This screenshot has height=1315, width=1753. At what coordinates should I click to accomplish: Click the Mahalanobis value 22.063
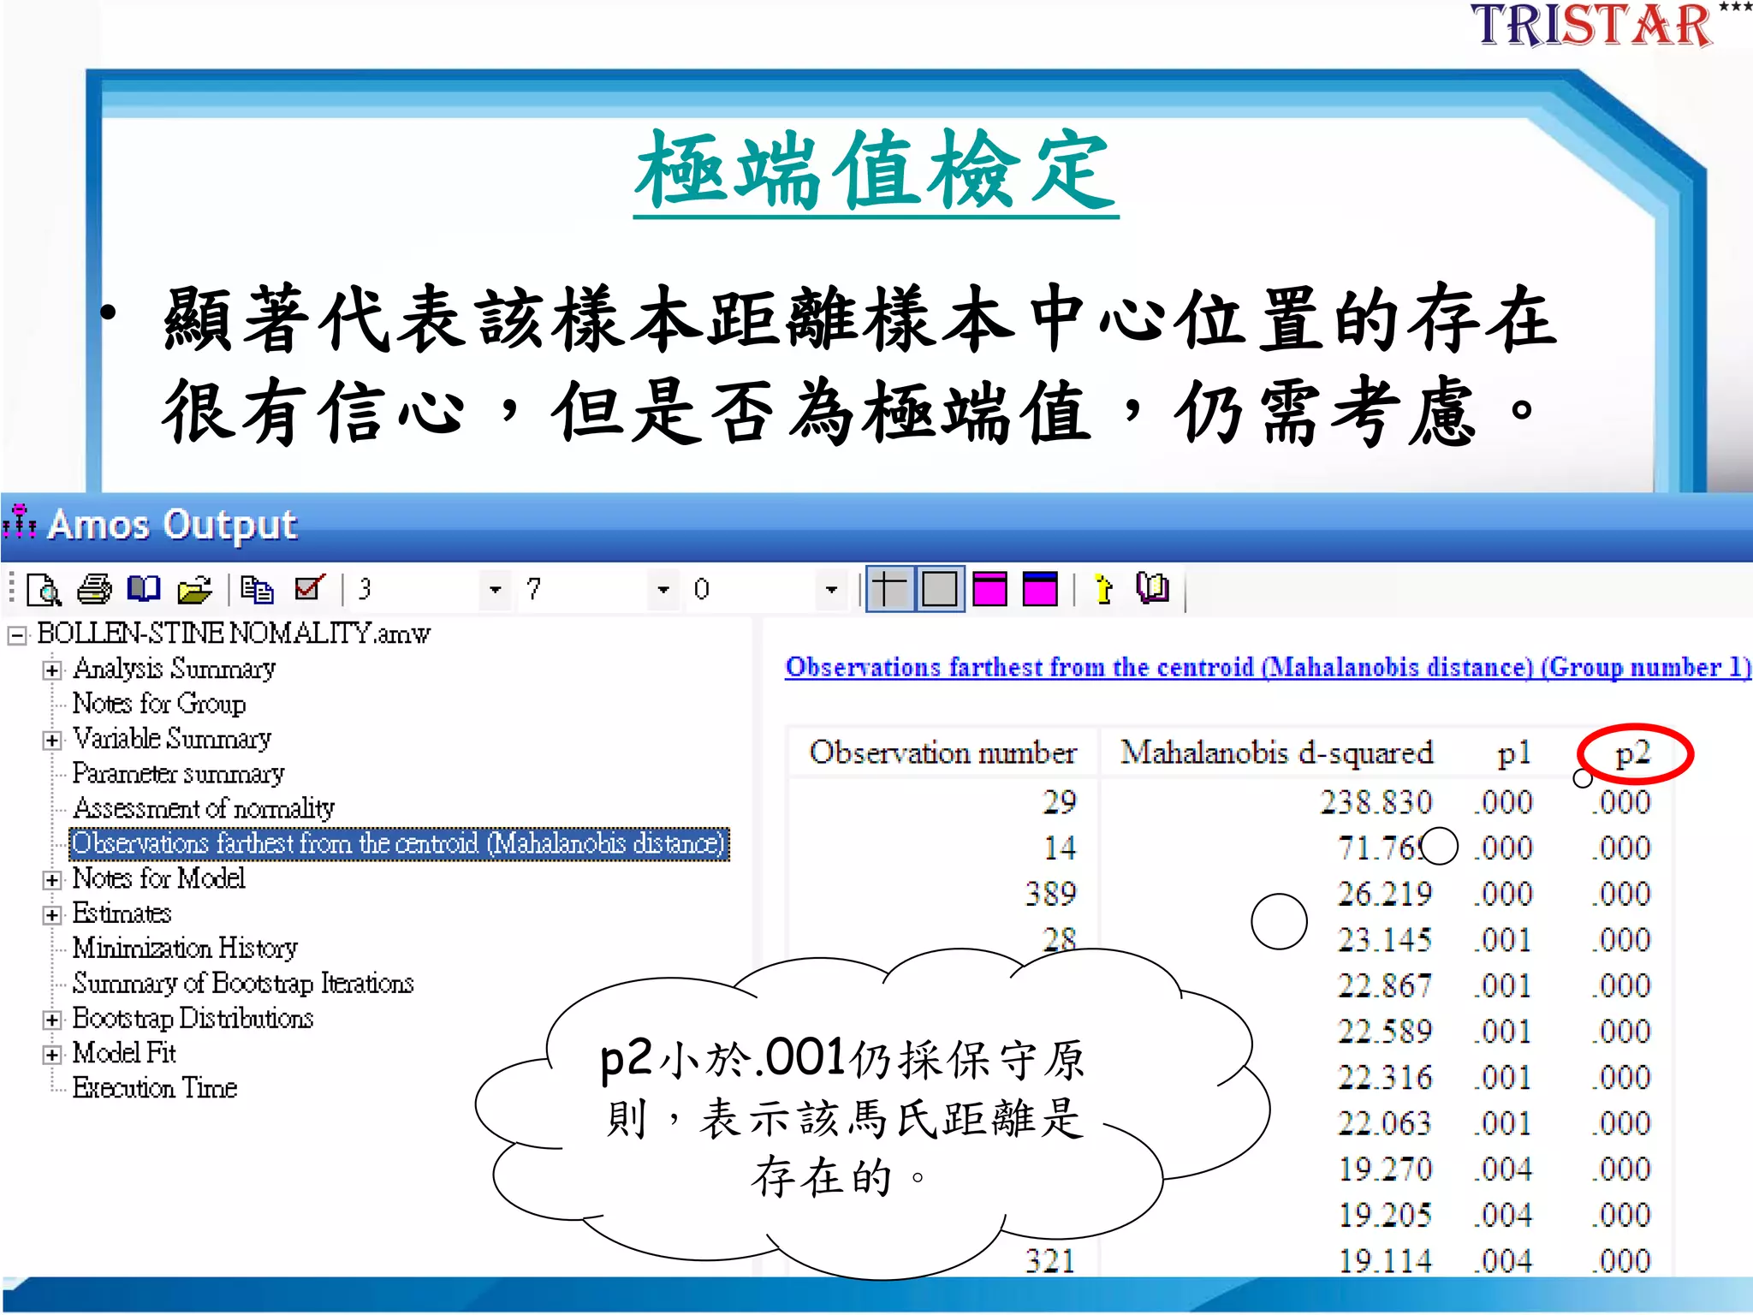[x=1384, y=1123]
